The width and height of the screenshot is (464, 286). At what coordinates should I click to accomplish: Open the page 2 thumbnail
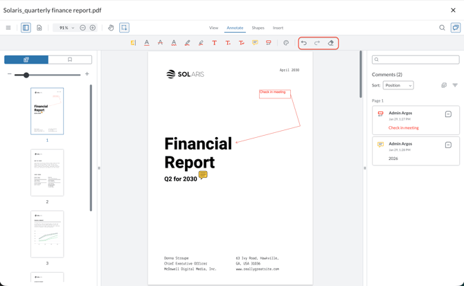[x=47, y=172]
